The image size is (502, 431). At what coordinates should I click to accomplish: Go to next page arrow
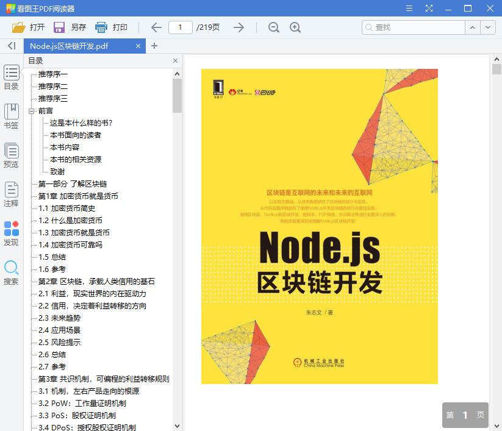(x=238, y=27)
